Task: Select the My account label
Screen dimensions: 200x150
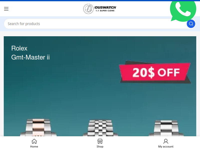Action: tap(166, 146)
